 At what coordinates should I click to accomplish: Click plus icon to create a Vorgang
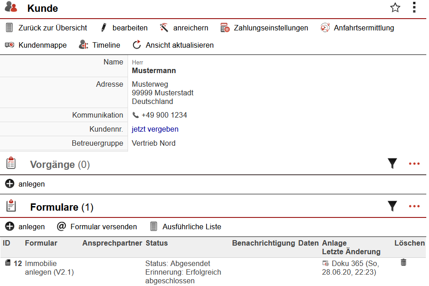click(10, 184)
